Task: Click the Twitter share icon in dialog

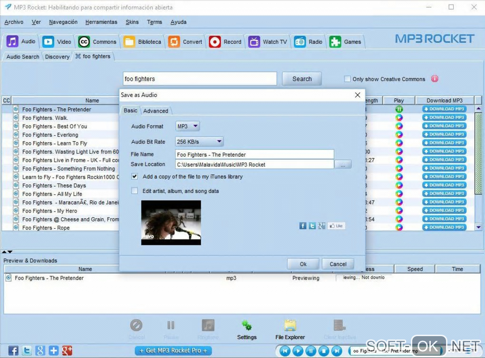Action: click(312, 226)
